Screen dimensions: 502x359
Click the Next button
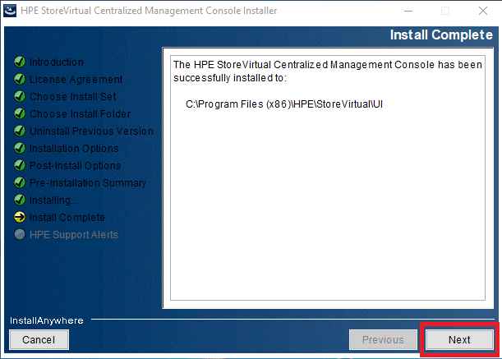pyautogui.click(x=459, y=339)
